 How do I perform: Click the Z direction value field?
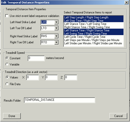pyautogui.click(x=71, y=77)
